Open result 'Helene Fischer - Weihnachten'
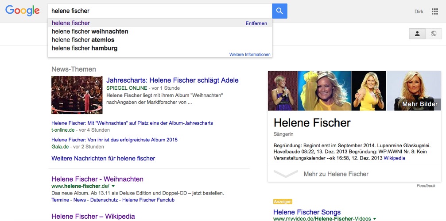The image size is (446, 221). 97,179
